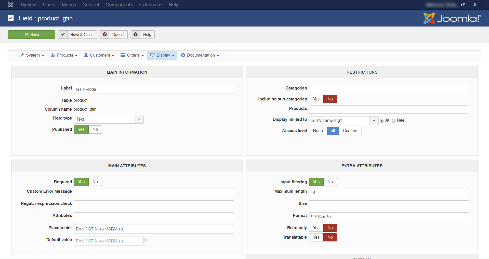Image resolution: width=489 pixels, height=259 pixels.
Task: Click the cubes icon beside Products
Action: [x=53, y=55]
